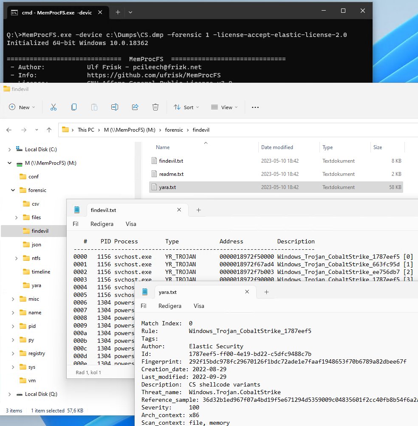Go back using the Explorer back arrow

pyautogui.click(x=9, y=130)
